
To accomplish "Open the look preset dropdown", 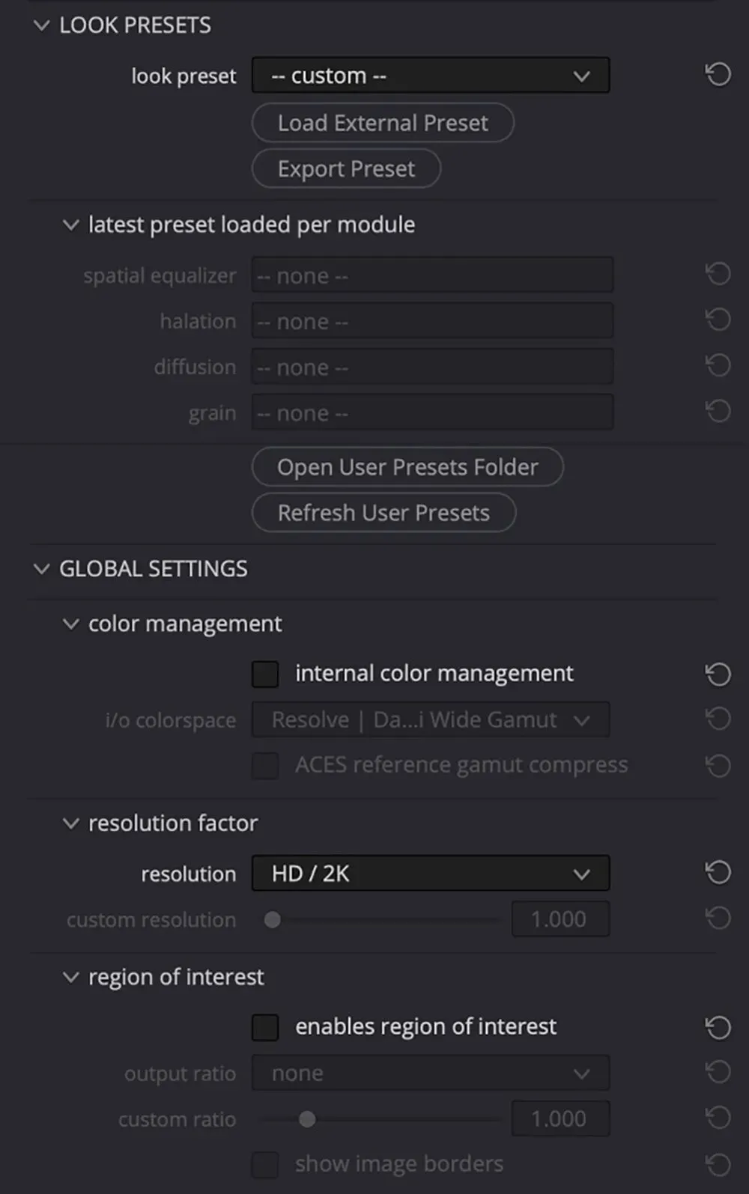I will click(431, 76).
